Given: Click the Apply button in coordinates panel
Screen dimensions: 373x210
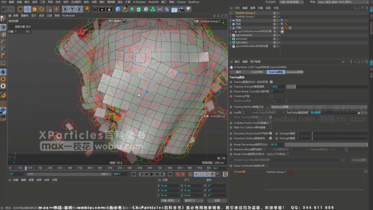Looking at the screenshot, I should point(217,200).
